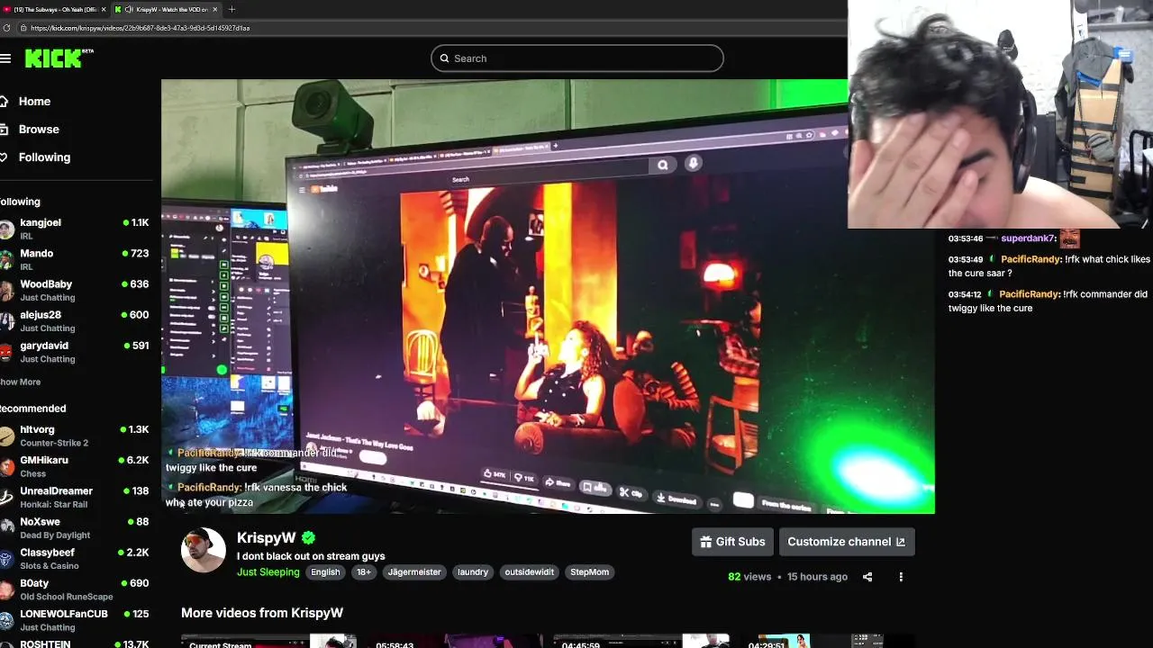This screenshot has height=648, width=1153.
Task: Open the 04:29:51 video thumbnail
Action: [x=827, y=641]
